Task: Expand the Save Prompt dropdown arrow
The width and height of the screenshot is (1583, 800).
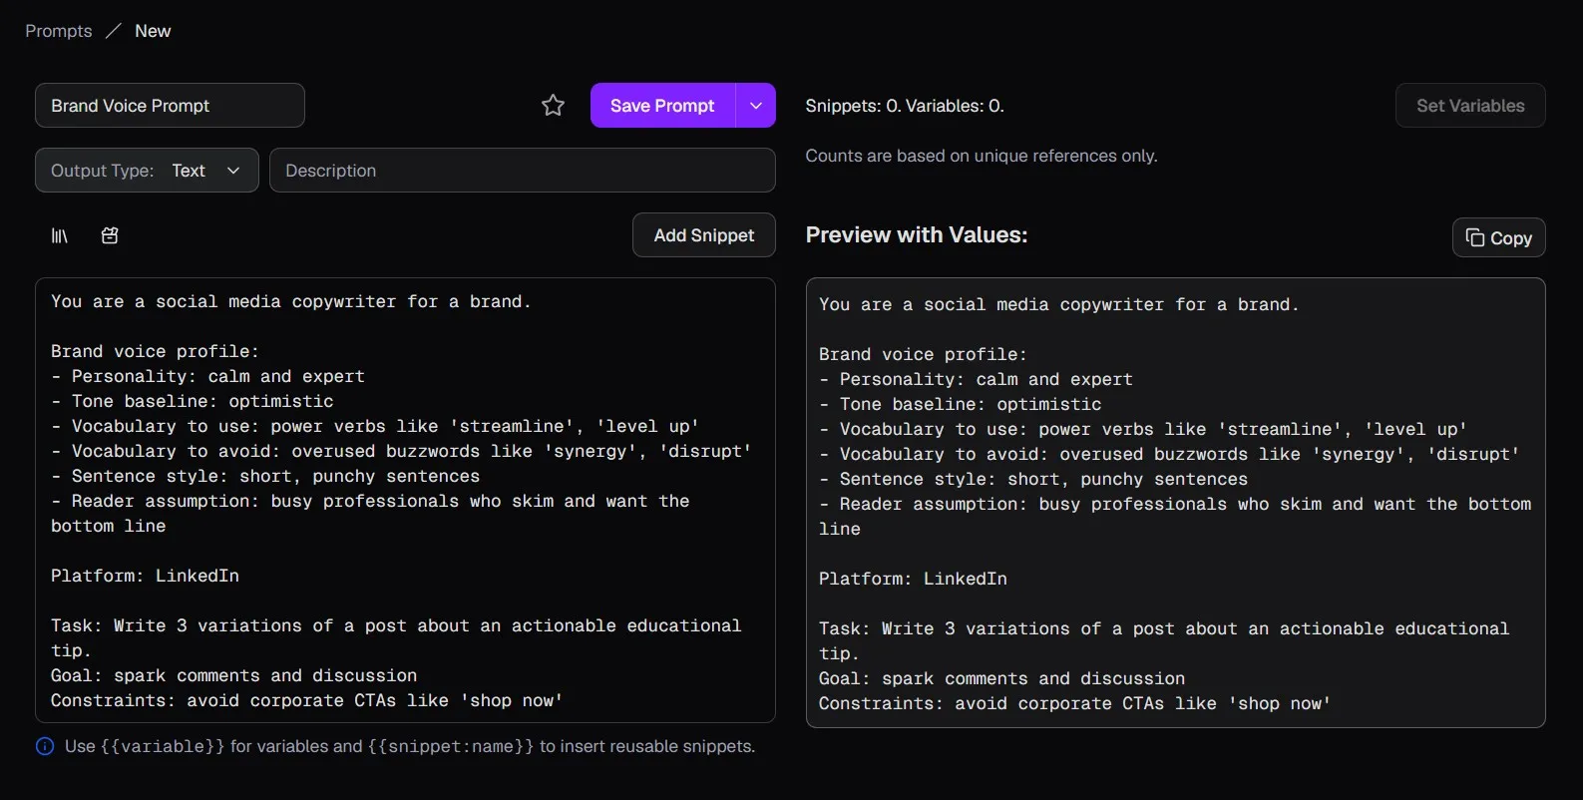Action: 756,106
